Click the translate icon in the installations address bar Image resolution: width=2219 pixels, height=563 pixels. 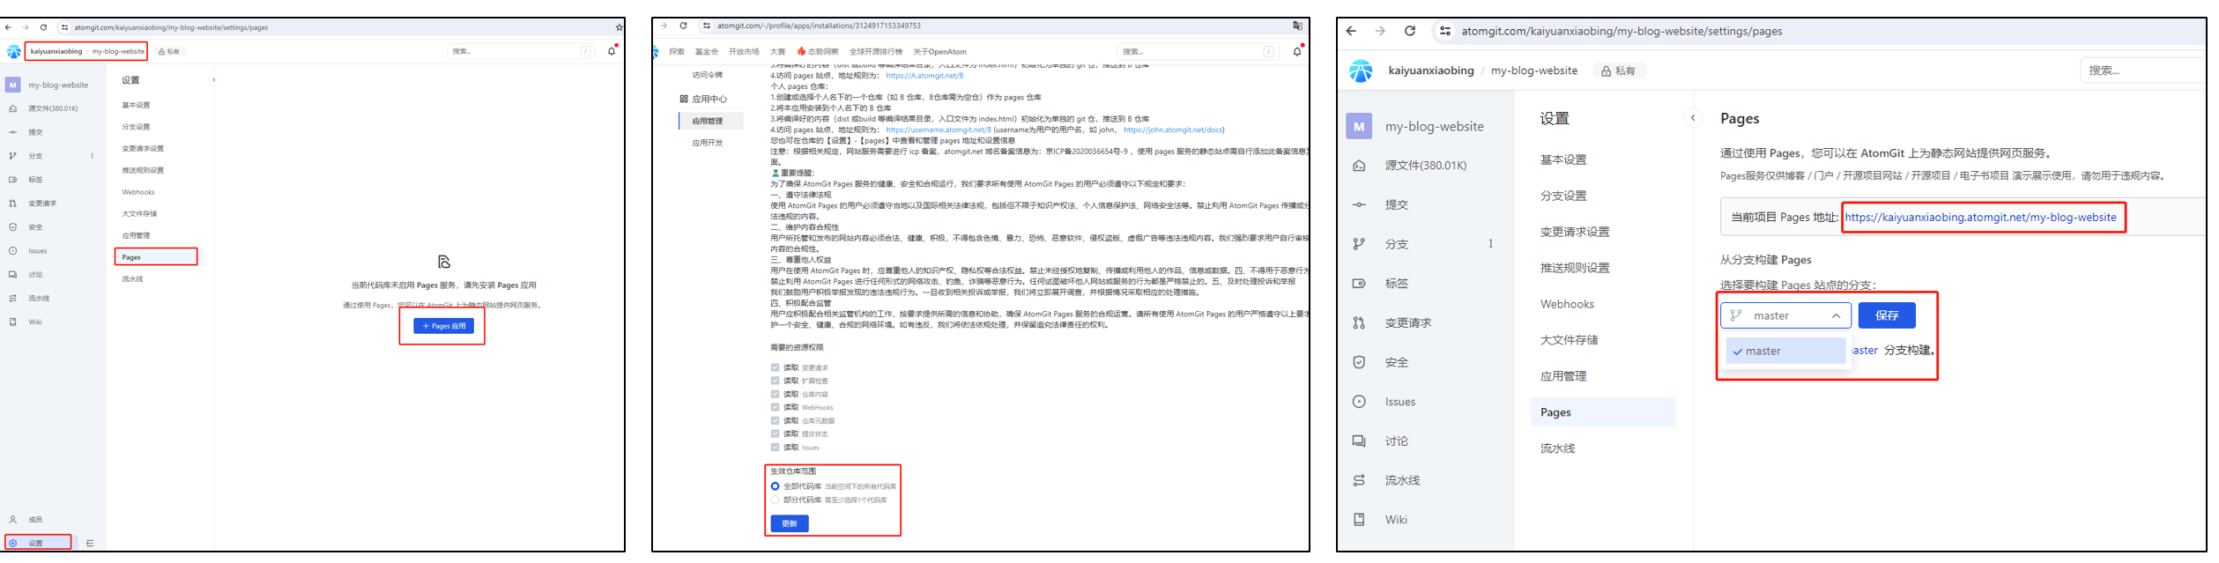click(1296, 26)
